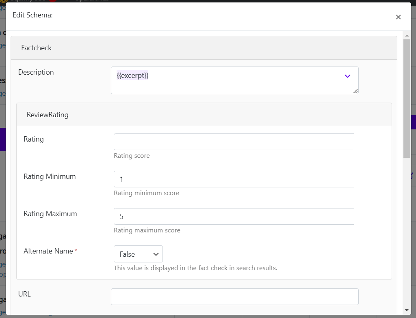The image size is (416, 318).
Task: Click the scrollbar down arrow
Action: pyautogui.click(x=407, y=310)
